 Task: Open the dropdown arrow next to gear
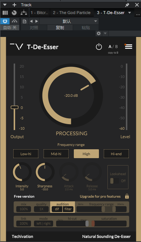tap(105, 33)
